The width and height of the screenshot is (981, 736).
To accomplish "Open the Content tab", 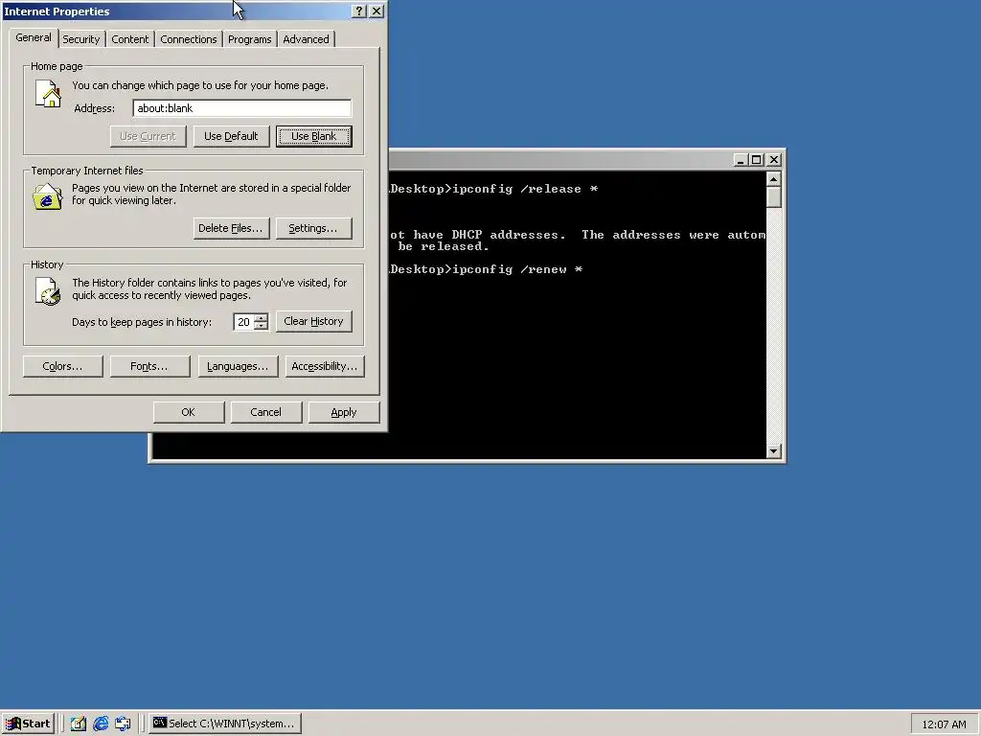I will [x=130, y=39].
